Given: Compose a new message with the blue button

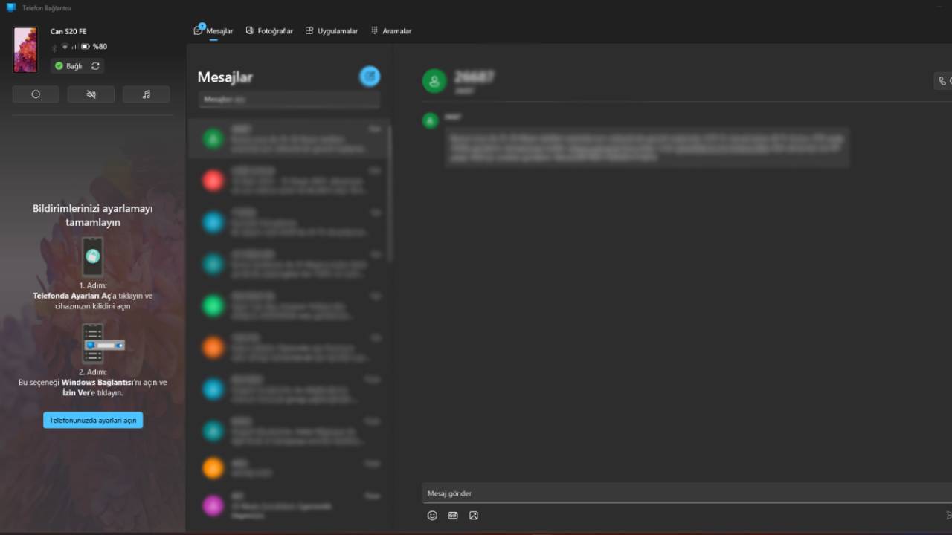Looking at the screenshot, I should pos(370,76).
